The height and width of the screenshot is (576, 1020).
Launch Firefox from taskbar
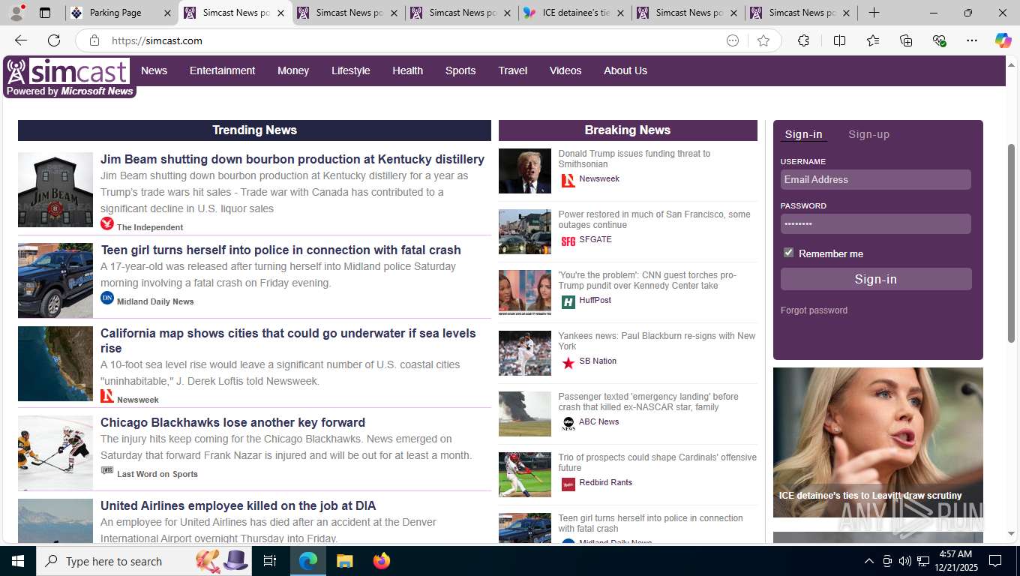(382, 561)
